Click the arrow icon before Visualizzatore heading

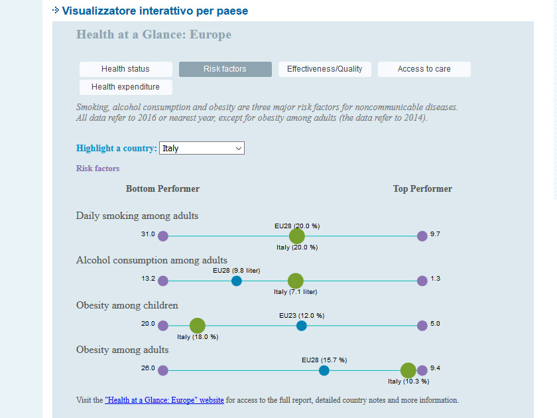point(56,11)
